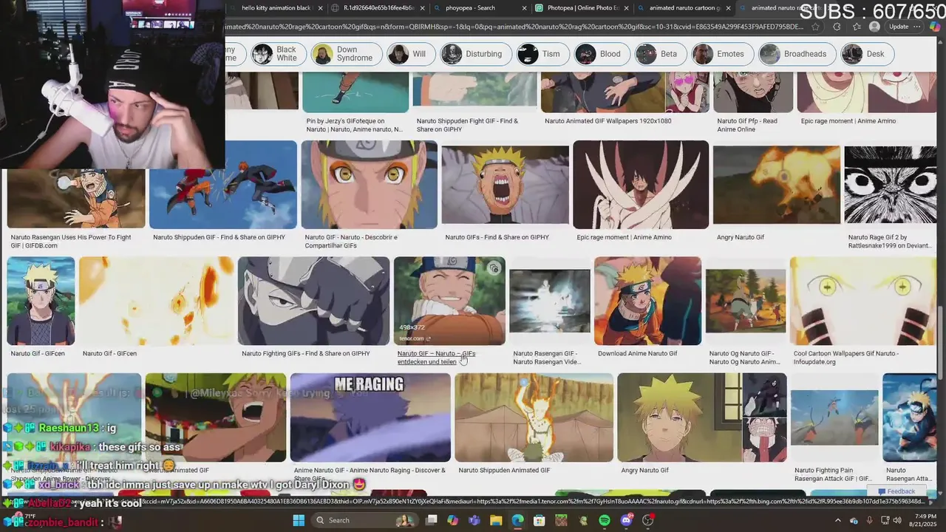The image size is (946, 532).
Task: Open the ME RAGING gif thumbnail
Action: click(x=370, y=417)
